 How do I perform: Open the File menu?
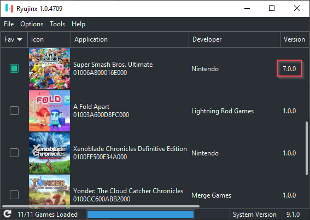tap(9, 24)
